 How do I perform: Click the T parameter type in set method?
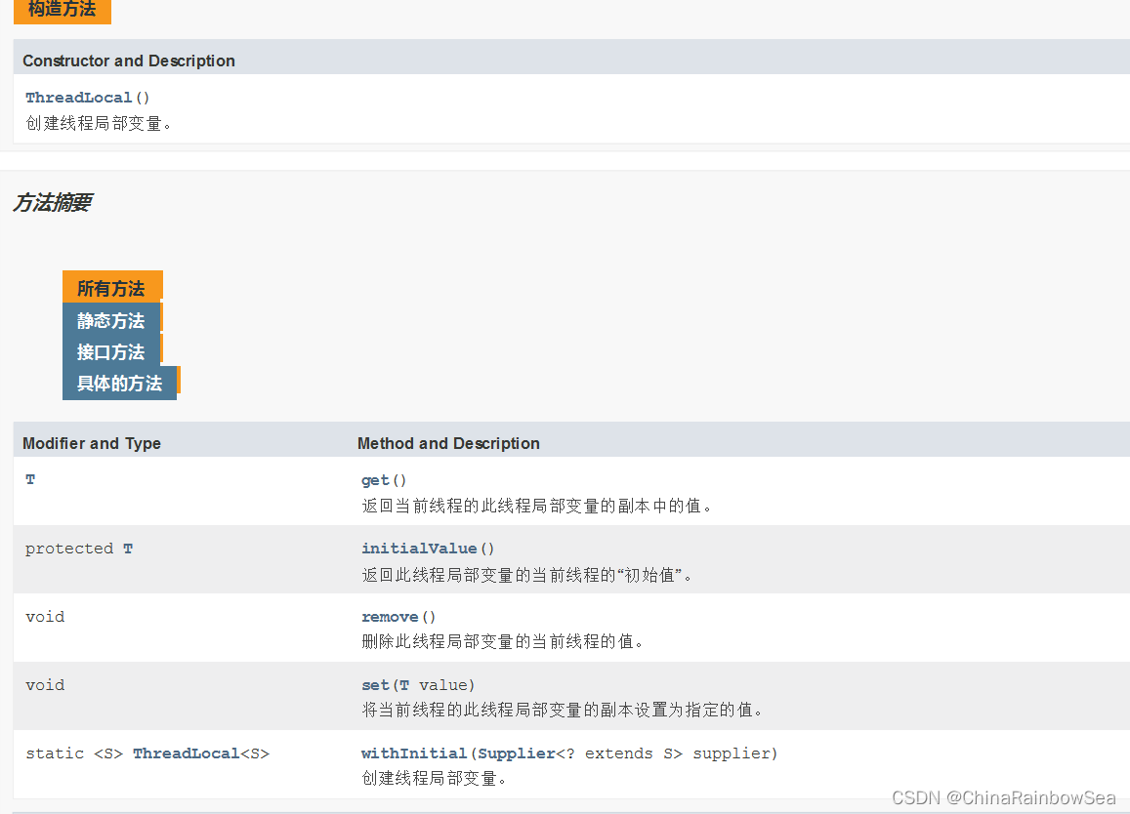404,685
